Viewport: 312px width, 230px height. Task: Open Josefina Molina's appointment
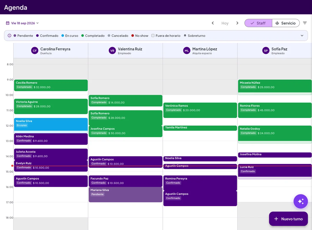point(275,155)
